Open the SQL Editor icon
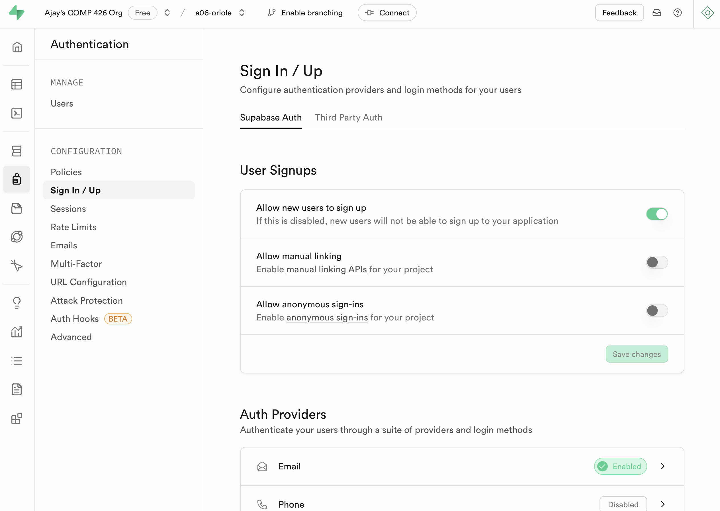This screenshot has width=720, height=511. pyautogui.click(x=17, y=113)
